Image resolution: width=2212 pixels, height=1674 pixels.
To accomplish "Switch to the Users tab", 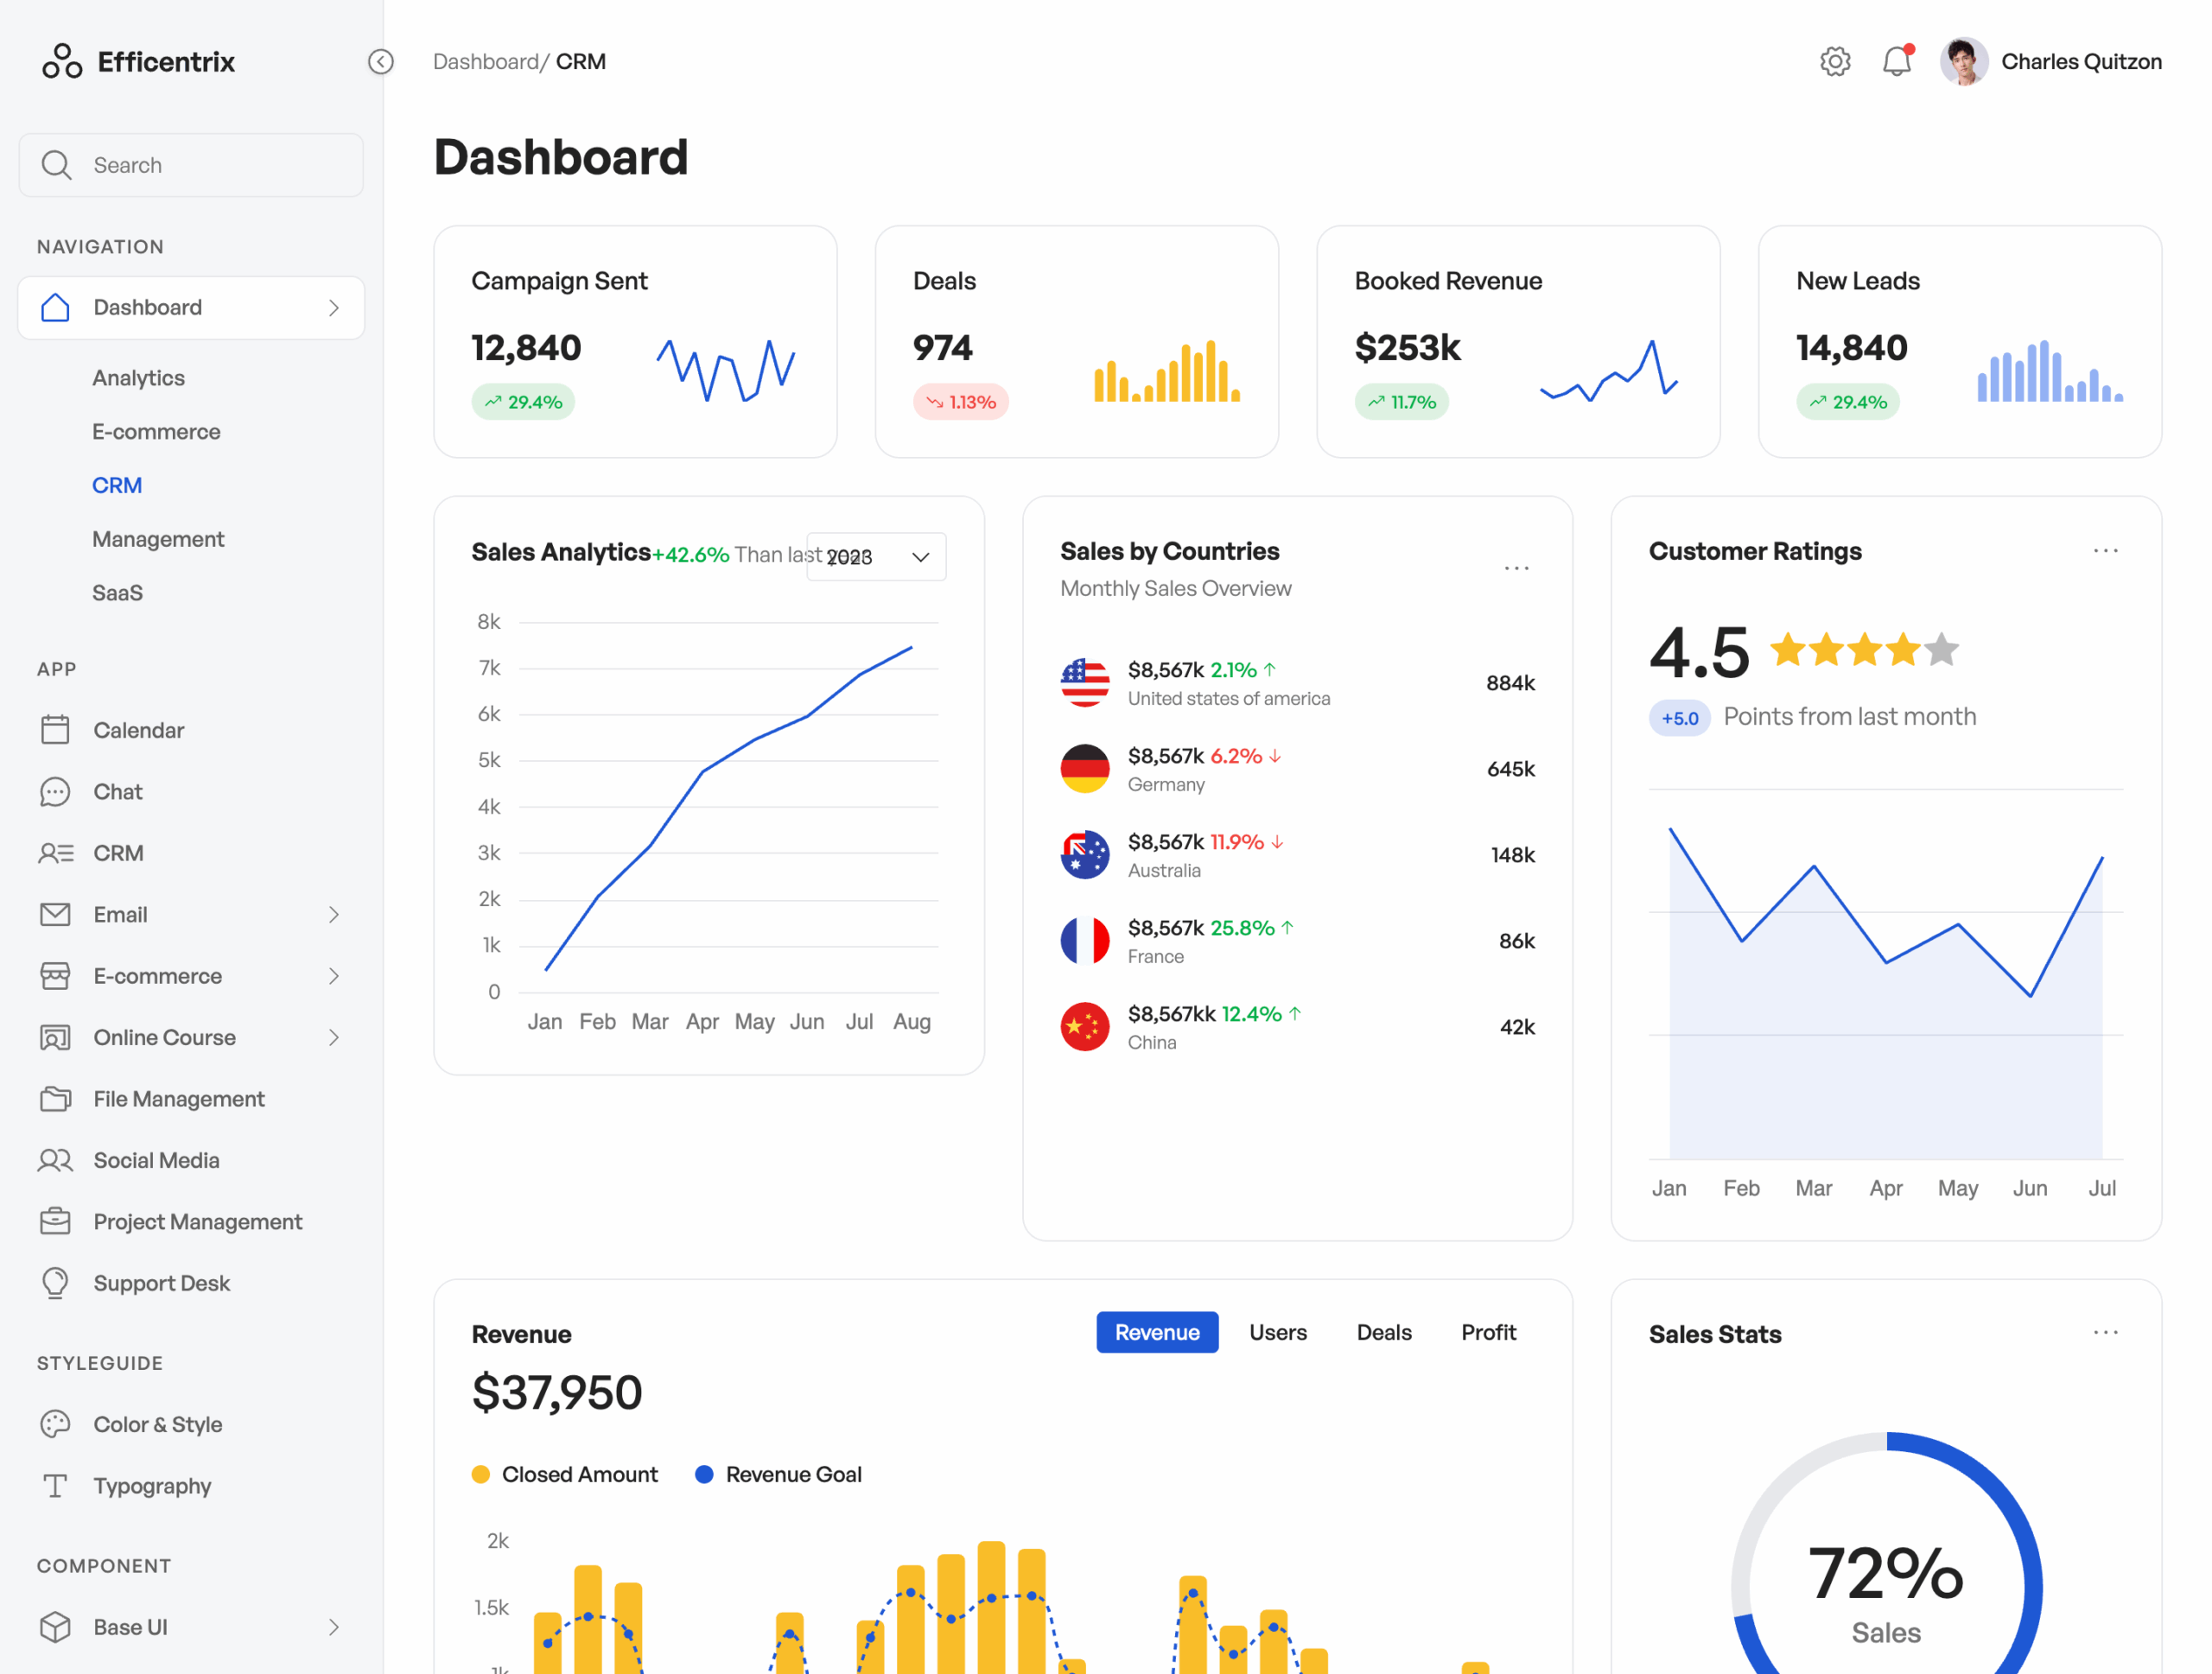I will pyautogui.click(x=1277, y=1332).
